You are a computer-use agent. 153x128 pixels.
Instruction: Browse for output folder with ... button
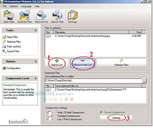(x=144, y=81)
